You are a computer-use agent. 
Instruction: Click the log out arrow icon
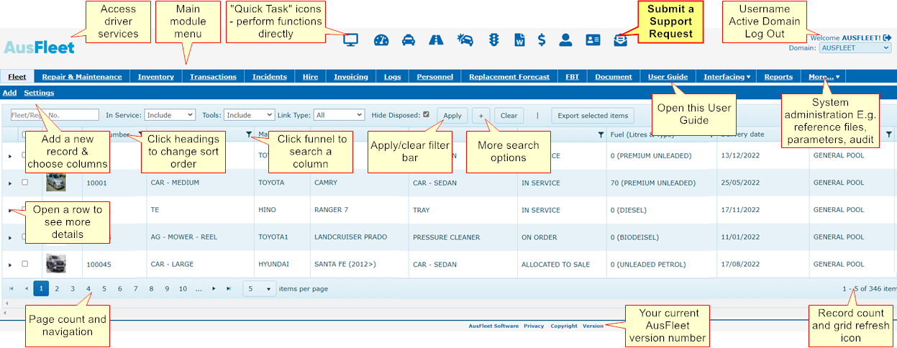tap(887, 37)
